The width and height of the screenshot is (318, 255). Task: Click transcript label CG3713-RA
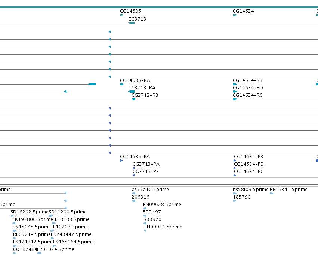[x=142, y=88]
